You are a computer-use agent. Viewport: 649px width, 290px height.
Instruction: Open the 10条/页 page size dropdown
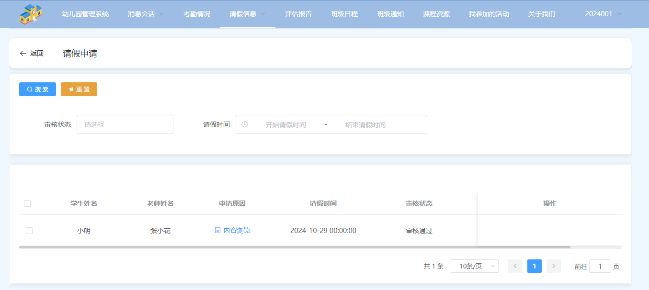point(475,266)
